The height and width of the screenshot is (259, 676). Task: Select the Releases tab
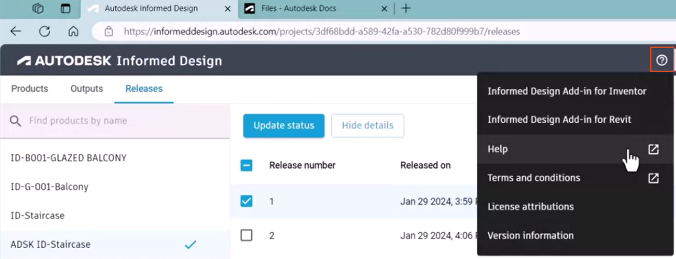coord(144,88)
